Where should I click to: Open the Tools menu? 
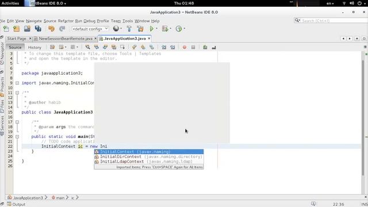coord(128,21)
